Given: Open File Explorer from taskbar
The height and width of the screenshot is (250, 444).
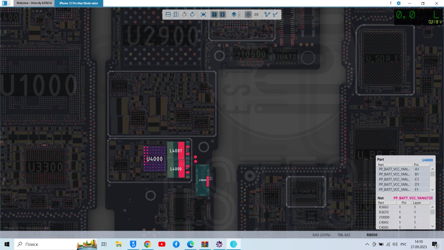Looking at the screenshot, I should pyautogui.click(x=118, y=244).
